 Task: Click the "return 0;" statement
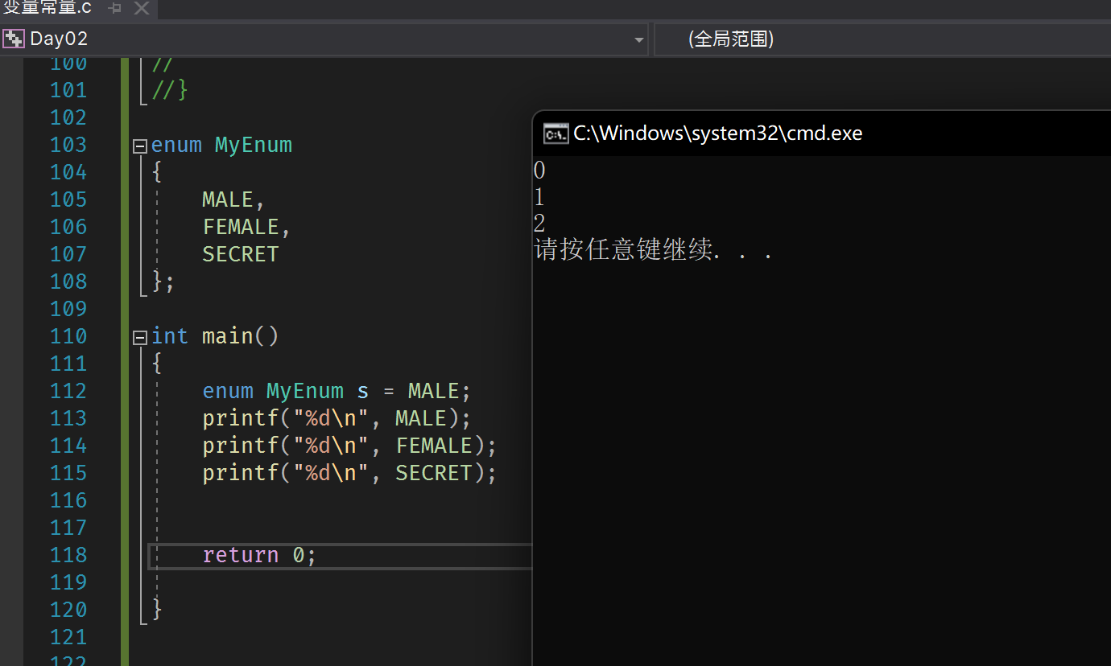(259, 555)
